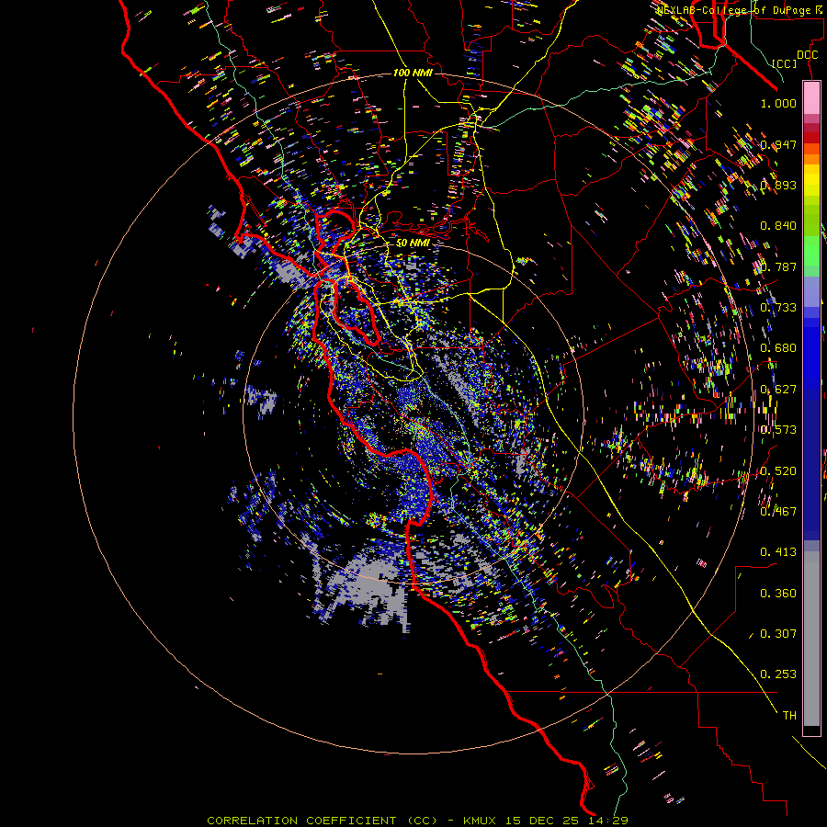Viewport: 827px width, 827px height.
Task: Click the 0.893 legend value
Action: click(x=778, y=185)
